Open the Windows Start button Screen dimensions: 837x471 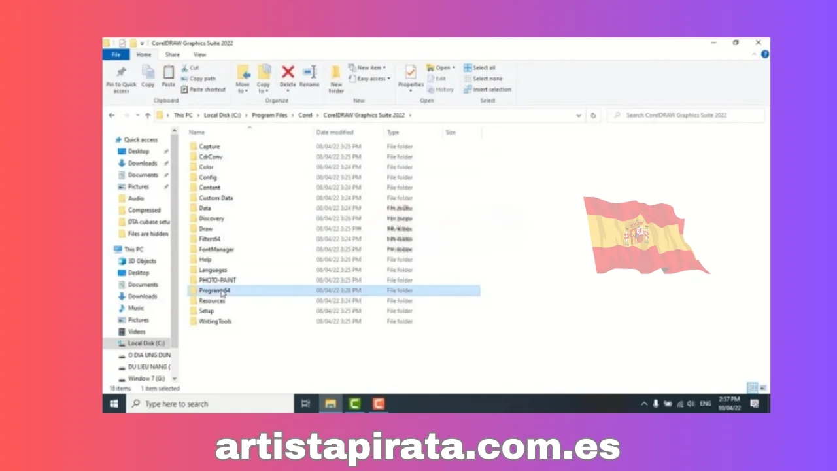pyautogui.click(x=114, y=404)
